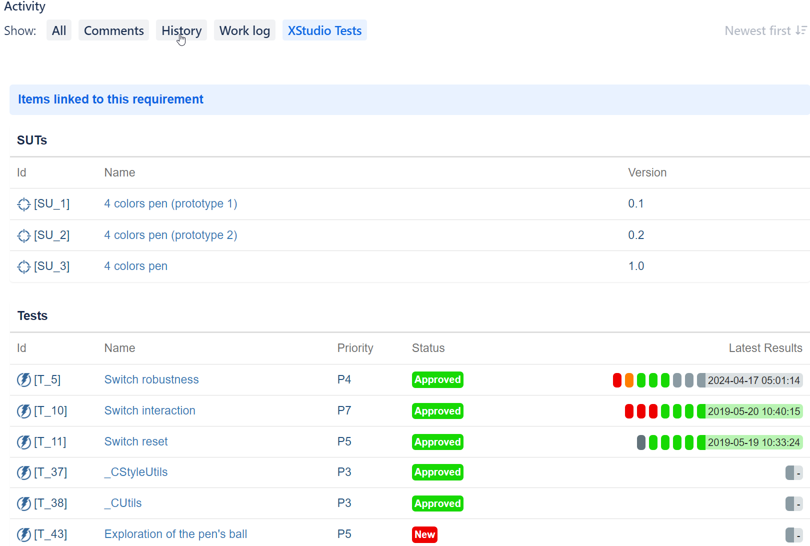Click the [T_5] id text

pyautogui.click(x=47, y=379)
